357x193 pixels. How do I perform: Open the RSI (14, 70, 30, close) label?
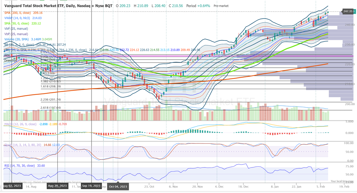point(19,166)
